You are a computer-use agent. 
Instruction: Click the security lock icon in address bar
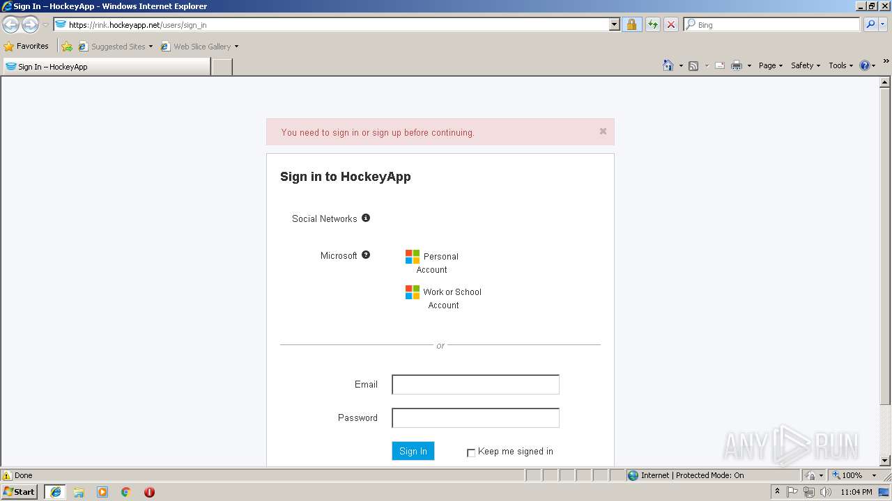point(631,24)
